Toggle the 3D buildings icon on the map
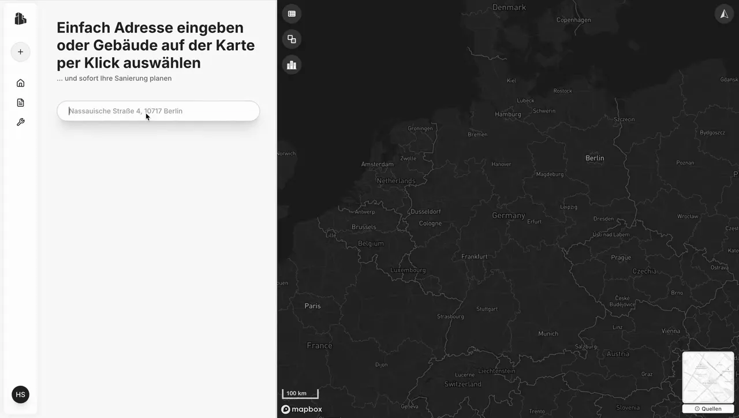Screen dimensions: 739x418 292,65
